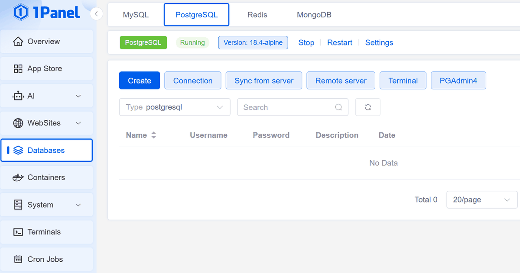Click the blue Create button
The image size is (520, 273).
coord(140,80)
